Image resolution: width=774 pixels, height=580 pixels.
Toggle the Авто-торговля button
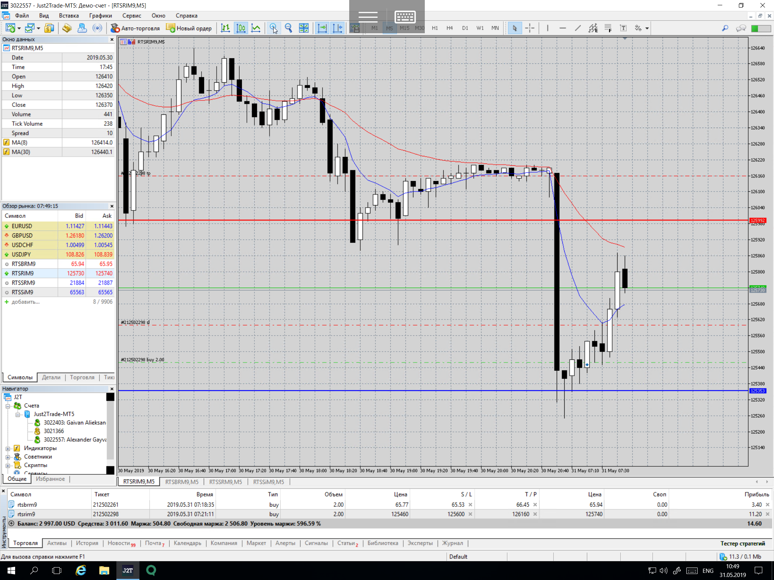pos(135,28)
